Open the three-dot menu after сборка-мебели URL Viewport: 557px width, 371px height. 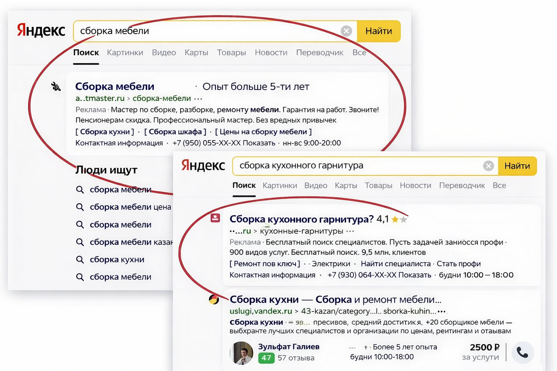click(198, 99)
